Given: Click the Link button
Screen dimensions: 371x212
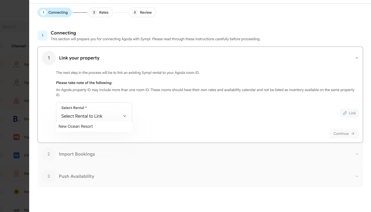Looking at the screenshot, I should [x=349, y=113].
